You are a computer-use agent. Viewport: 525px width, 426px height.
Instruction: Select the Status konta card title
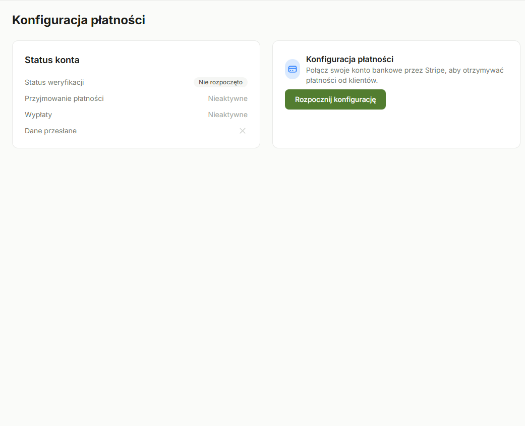tap(52, 60)
